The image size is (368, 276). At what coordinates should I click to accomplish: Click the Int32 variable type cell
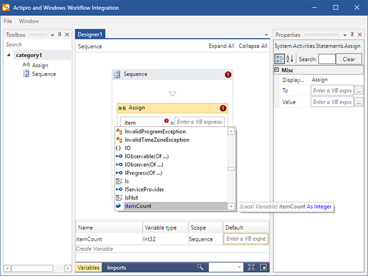165,239
